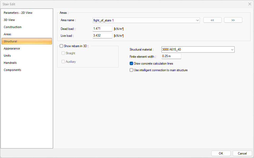Viewport: 254px width, 158px height.
Task: Click the Live load input field
Action: (x=102, y=35)
